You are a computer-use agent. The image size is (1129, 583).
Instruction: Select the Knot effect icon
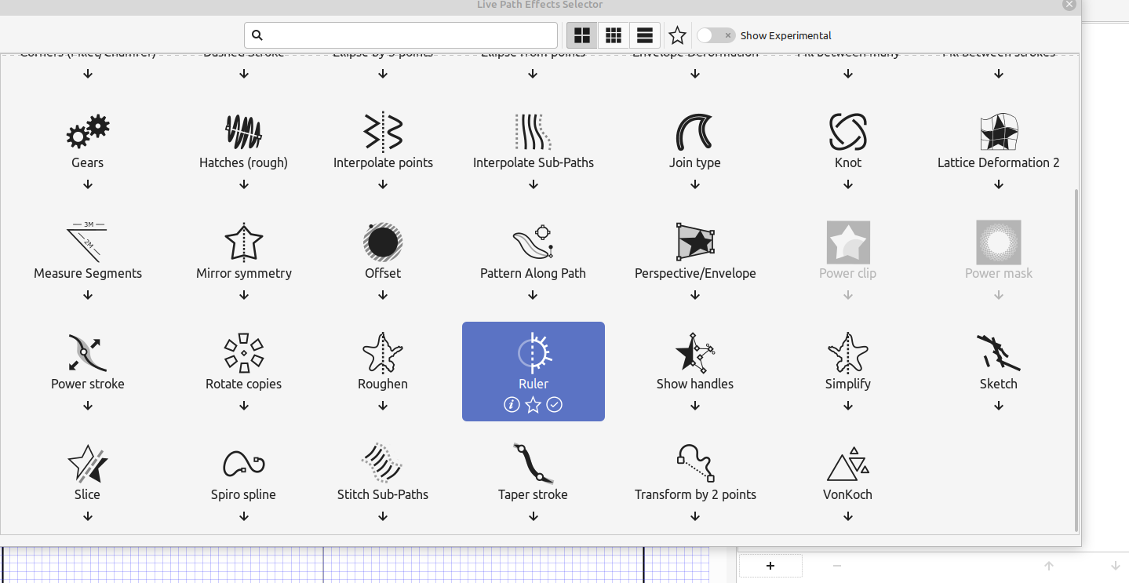coord(848,131)
